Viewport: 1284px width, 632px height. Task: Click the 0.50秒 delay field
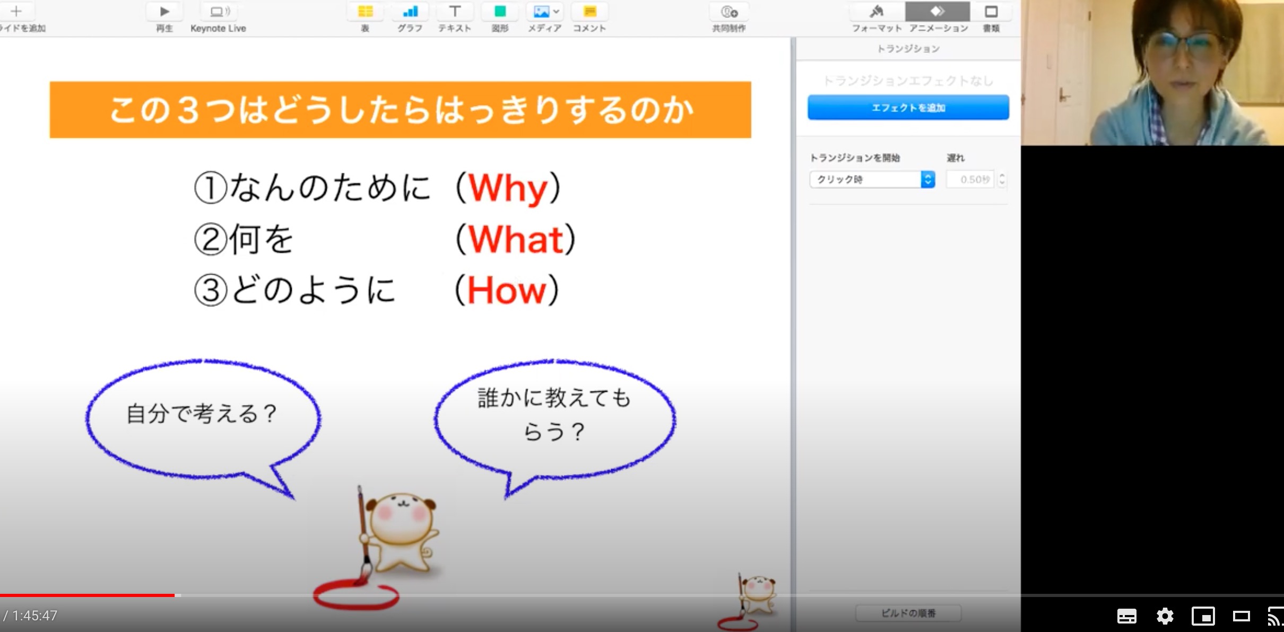(970, 179)
